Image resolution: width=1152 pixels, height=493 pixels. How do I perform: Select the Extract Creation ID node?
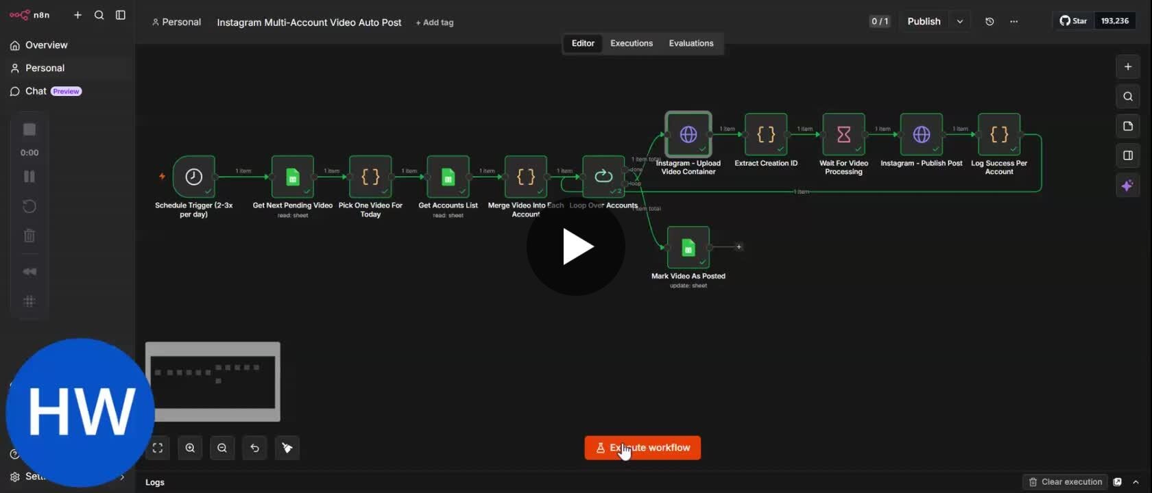[x=766, y=134]
